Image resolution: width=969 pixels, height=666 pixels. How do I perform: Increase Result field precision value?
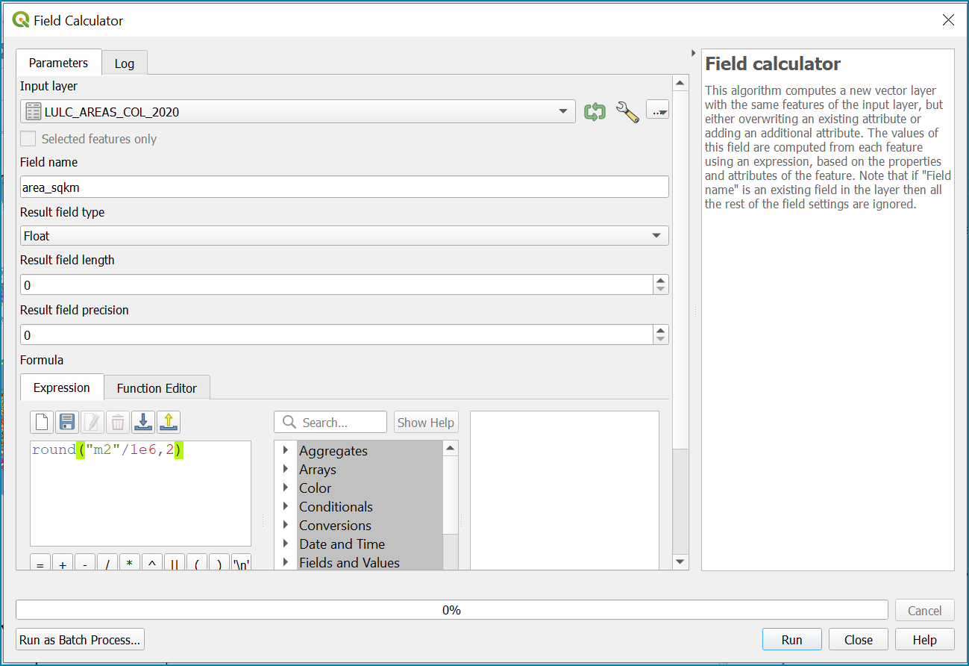pyautogui.click(x=661, y=330)
